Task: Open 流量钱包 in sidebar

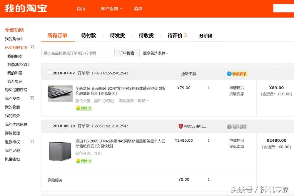Action: pyautogui.click(x=12, y=159)
